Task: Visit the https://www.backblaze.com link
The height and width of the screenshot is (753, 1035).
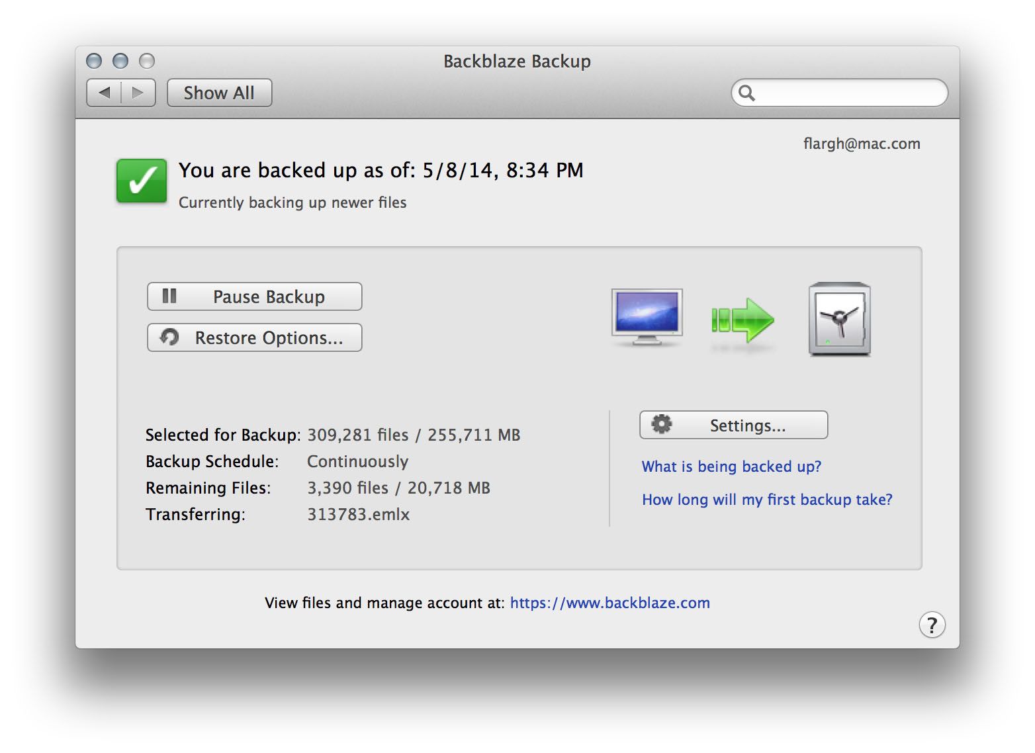Action: 609,603
